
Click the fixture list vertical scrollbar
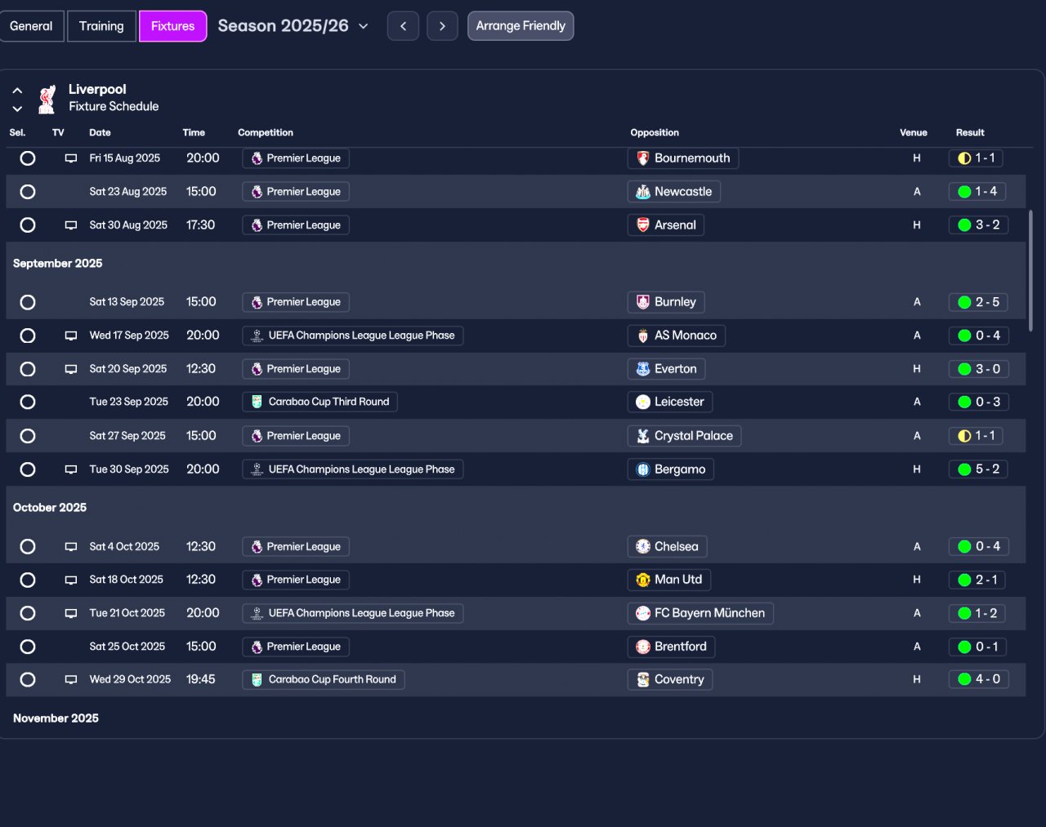pyautogui.click(x=1030, y=270)
